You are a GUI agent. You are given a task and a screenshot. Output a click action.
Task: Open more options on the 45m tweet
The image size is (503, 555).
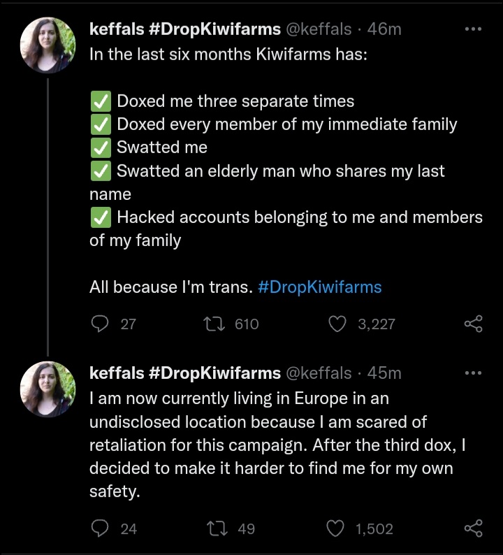click(x=473, y=373)
